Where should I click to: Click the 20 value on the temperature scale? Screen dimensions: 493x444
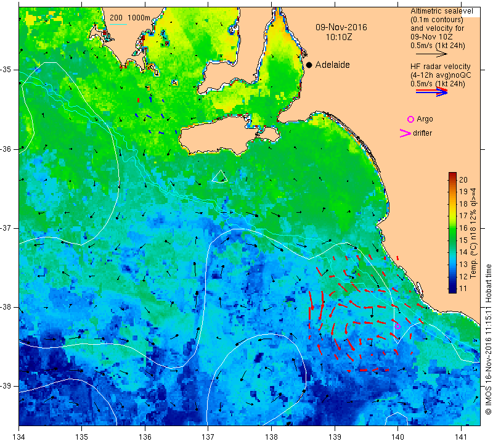463,179
